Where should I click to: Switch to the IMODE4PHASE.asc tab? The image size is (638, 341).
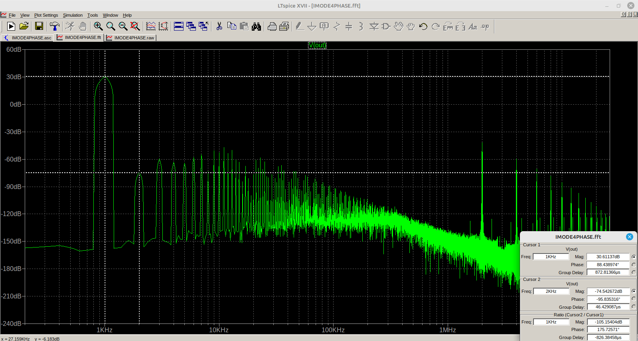pyautogui.click(x=27, y=38)
